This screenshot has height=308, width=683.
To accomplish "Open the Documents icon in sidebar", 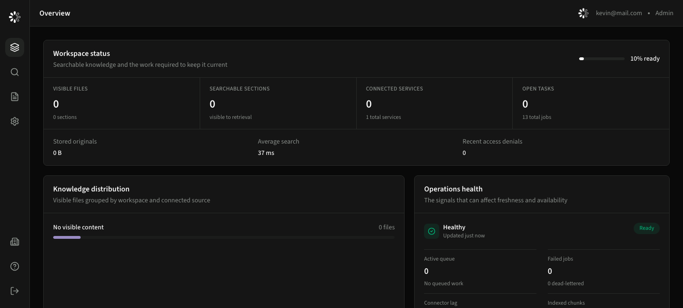I will point(15,97).
